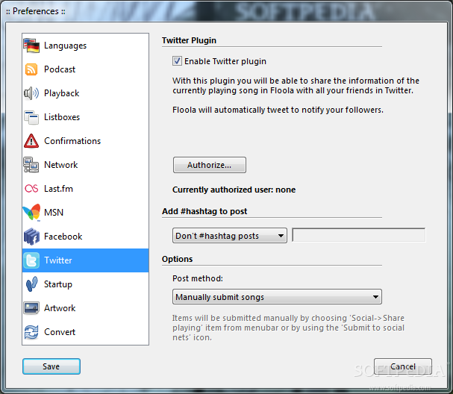Click the Authorize... button
This screenshot has height=394, width=453.
[210, 165]
